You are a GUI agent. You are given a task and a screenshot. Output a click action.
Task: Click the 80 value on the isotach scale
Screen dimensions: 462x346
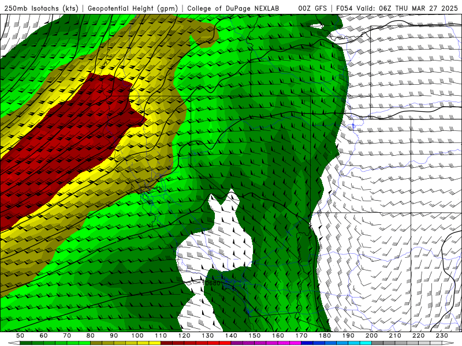click(91, 336)
